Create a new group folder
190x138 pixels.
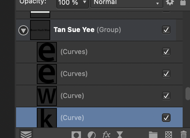tap(153, 135)
